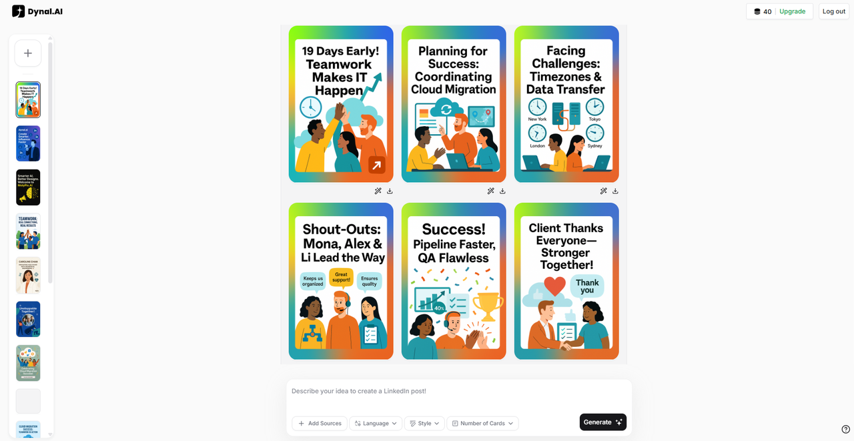Click the Generate button

pyautogui.click(x=603, y=422)
